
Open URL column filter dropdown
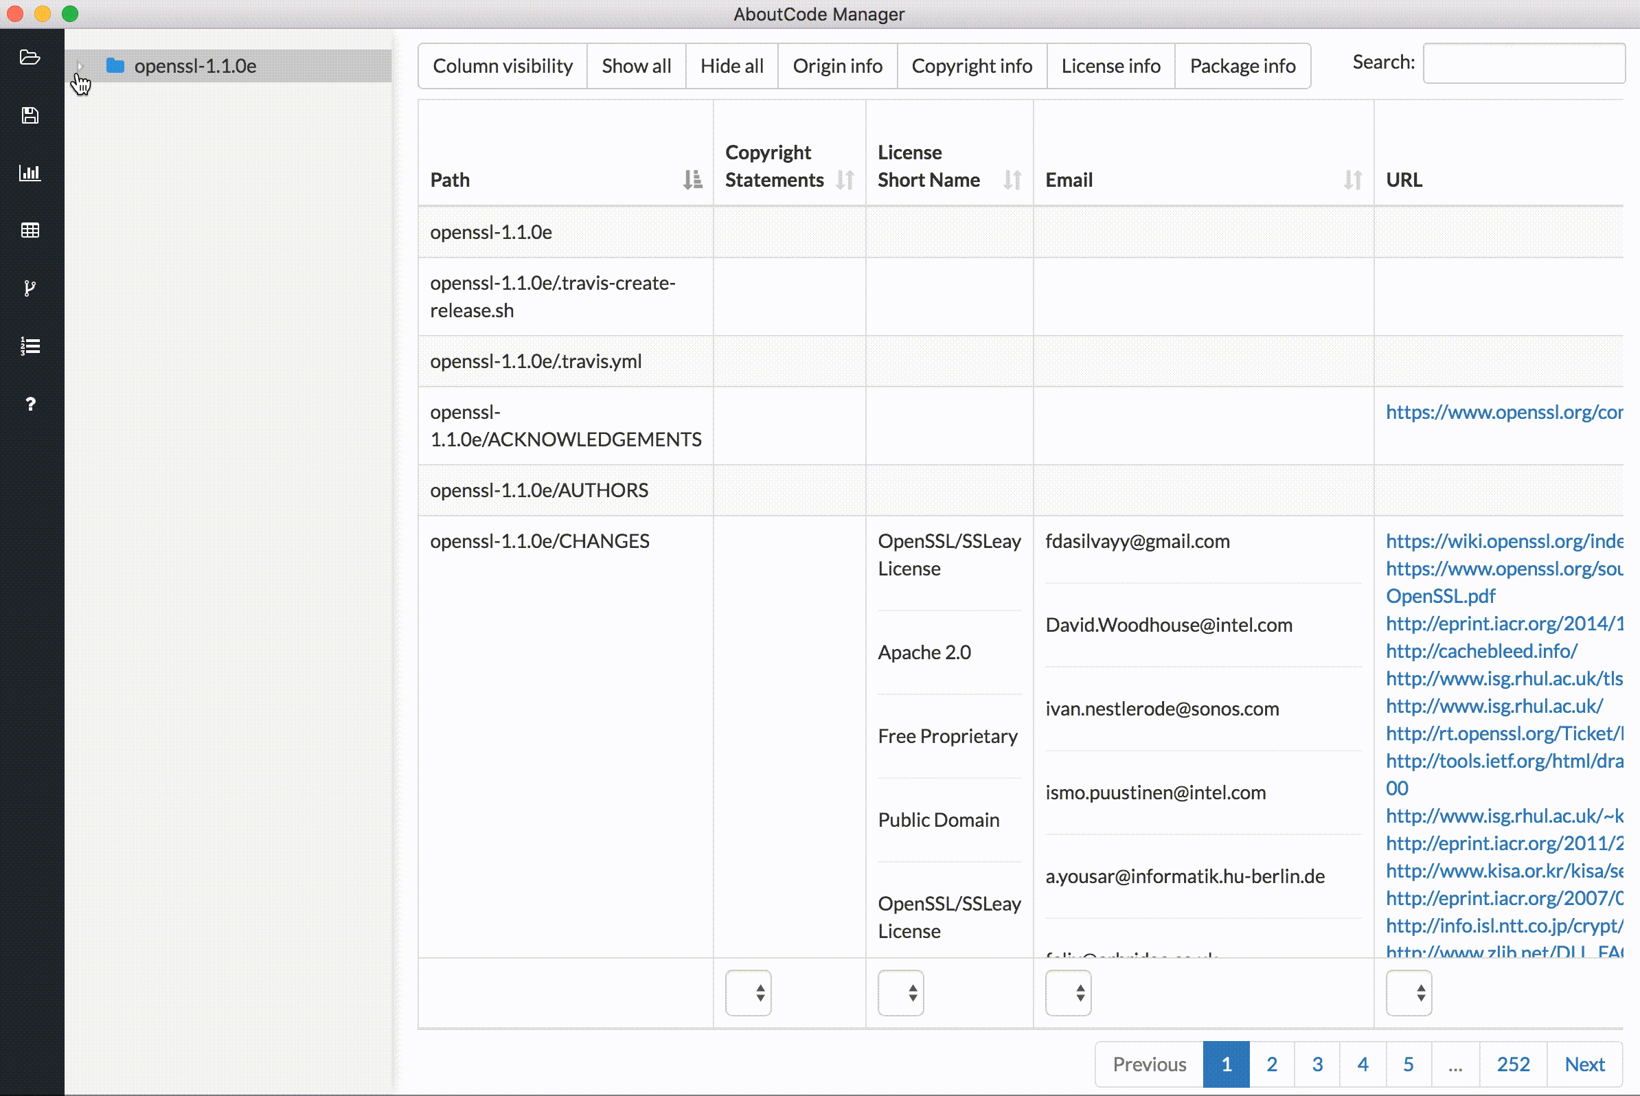(x=1409, y=992)
